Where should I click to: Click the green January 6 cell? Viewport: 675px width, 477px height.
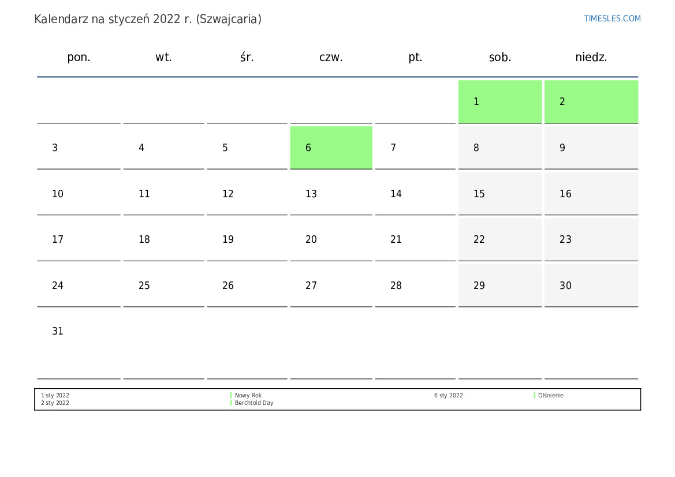[331, 148]
